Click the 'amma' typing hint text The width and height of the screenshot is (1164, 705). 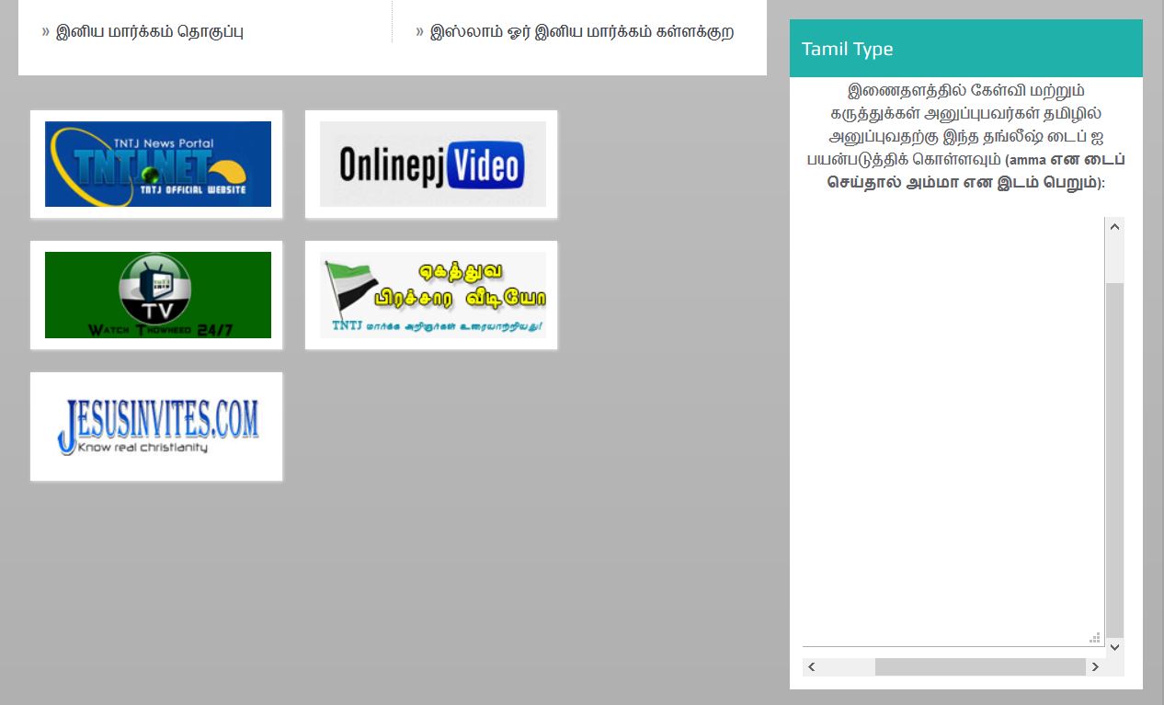[976, 171]
